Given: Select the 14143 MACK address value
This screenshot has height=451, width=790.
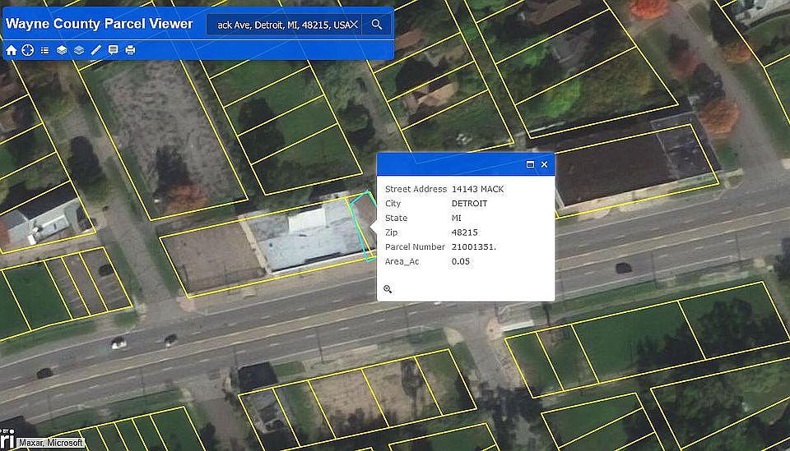Looking at the screenshot, I should pyautogui.click(x=477, y=189).
